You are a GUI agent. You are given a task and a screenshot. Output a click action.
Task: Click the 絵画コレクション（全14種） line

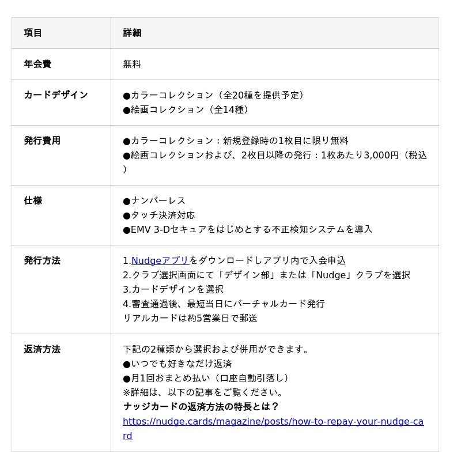click(186, 110)
